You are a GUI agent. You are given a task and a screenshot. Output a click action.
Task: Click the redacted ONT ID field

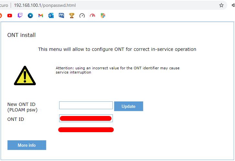tap(86, 118)
